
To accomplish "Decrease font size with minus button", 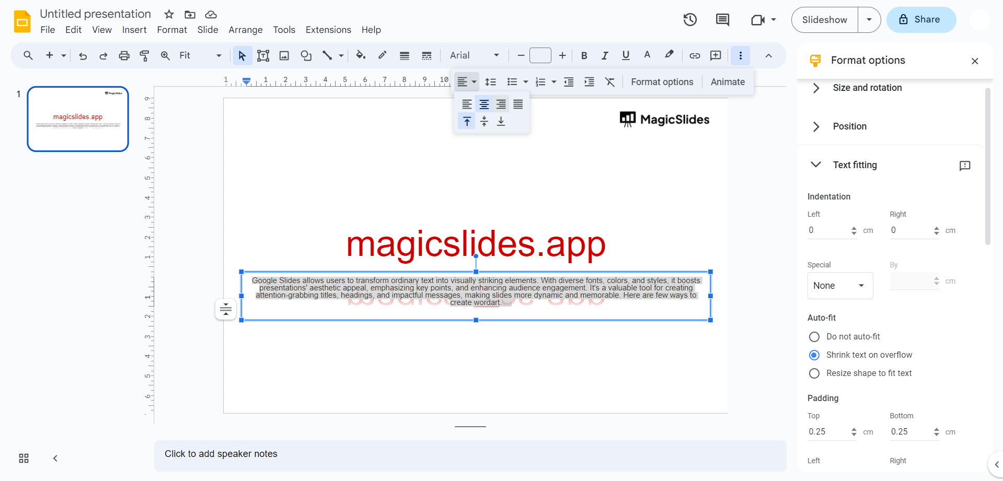I will pyautogui.click(x=521, y=55).
